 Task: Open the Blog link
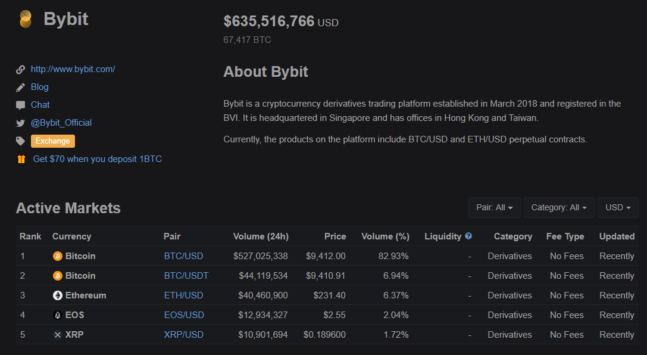(40, 87)
